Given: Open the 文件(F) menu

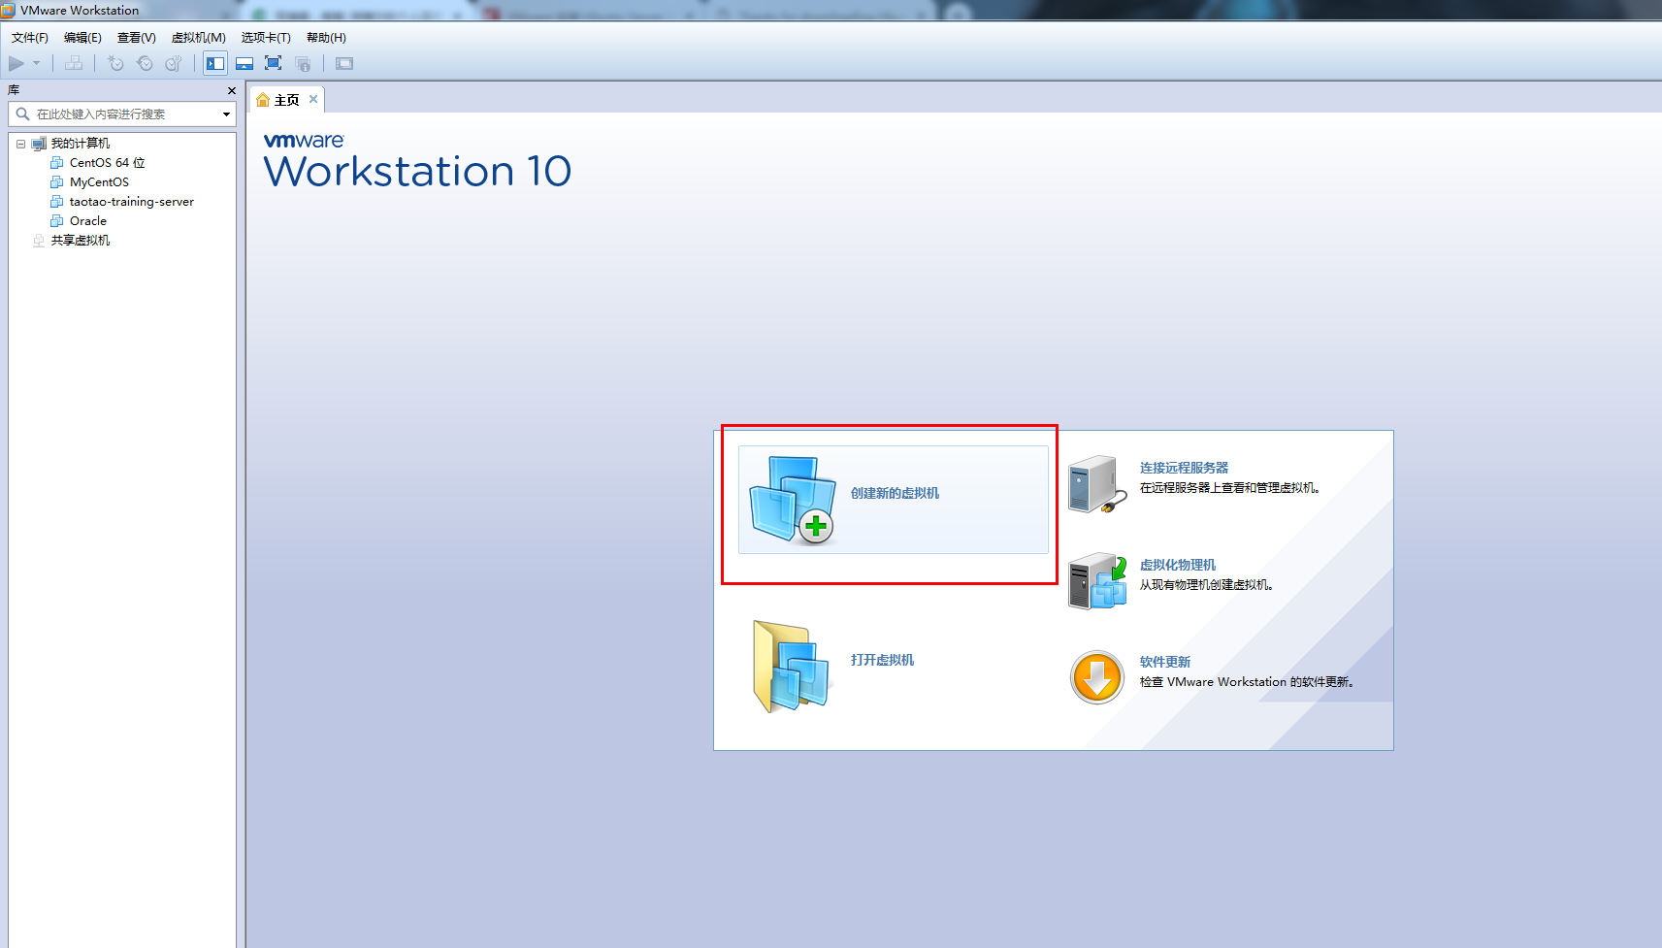Looking at the screenshot, I should 30,37.
